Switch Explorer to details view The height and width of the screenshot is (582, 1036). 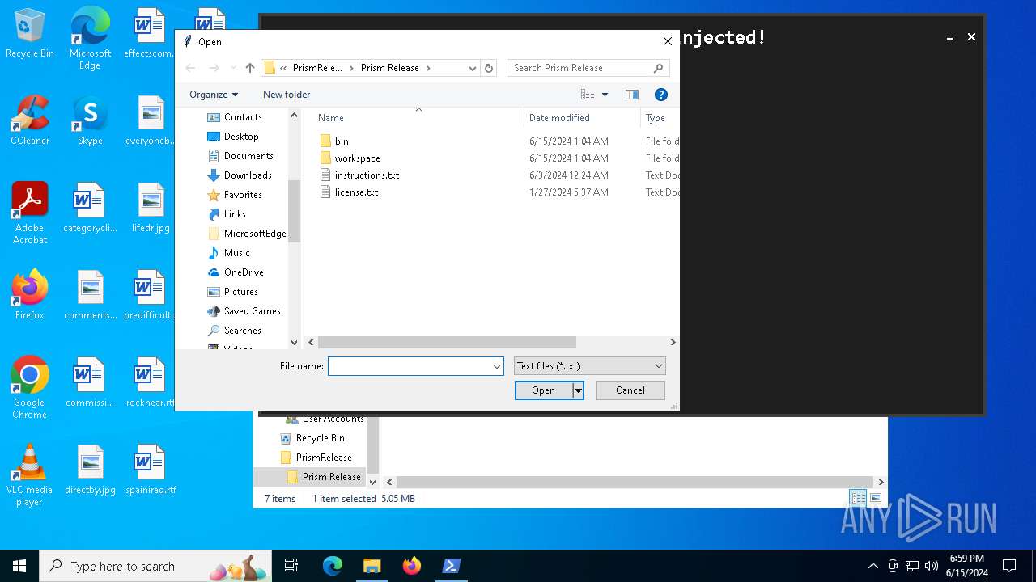[858, 498]
